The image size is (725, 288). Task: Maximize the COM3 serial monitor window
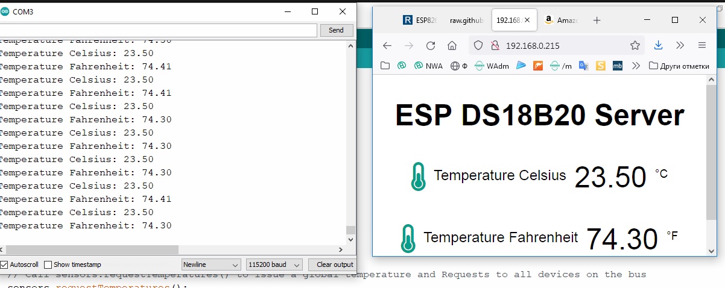point(315,11)
